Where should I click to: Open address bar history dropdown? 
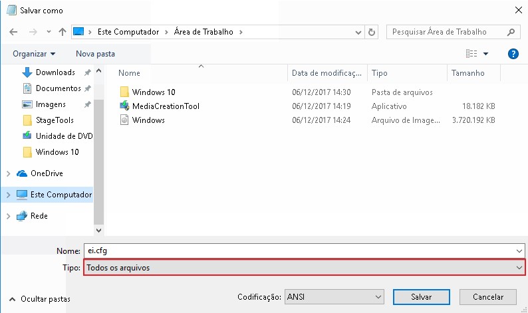pos(358,33)
